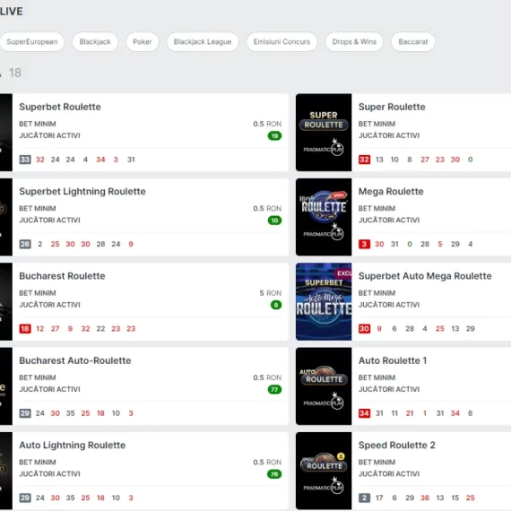Select the Emisiuni Concurs filter chip
Screen dimensions: 511x511
click(x=281, y=42)
